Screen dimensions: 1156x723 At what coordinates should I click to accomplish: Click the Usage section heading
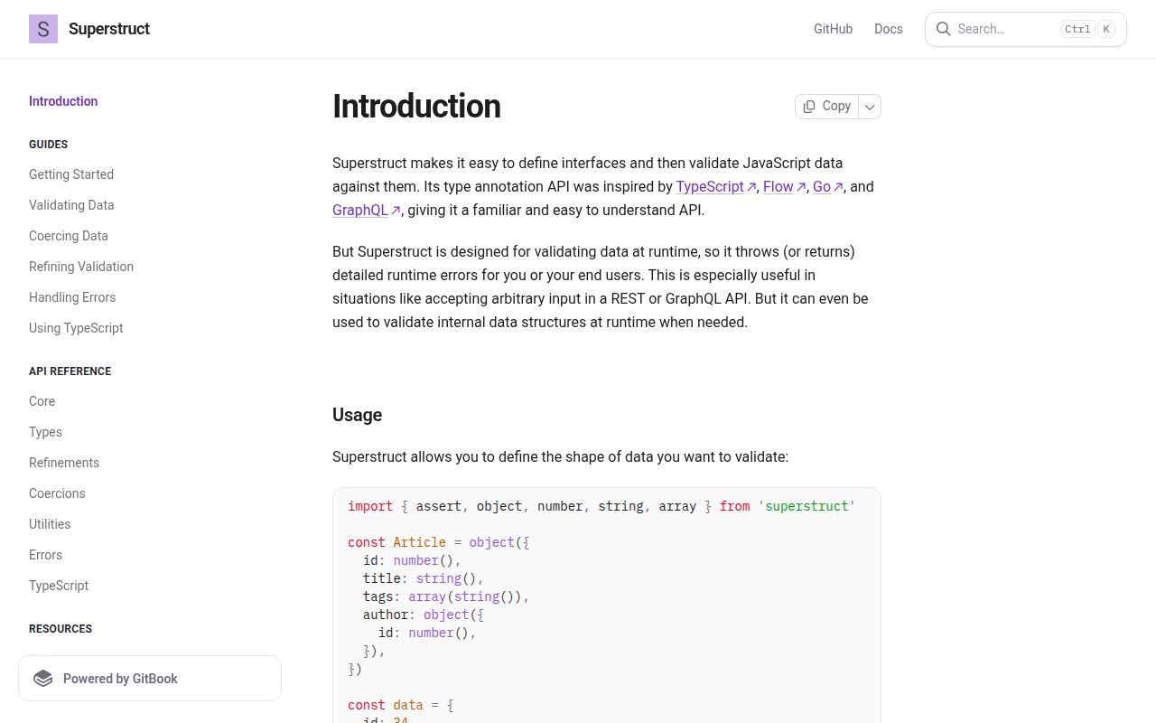click(x=358, y=415)
